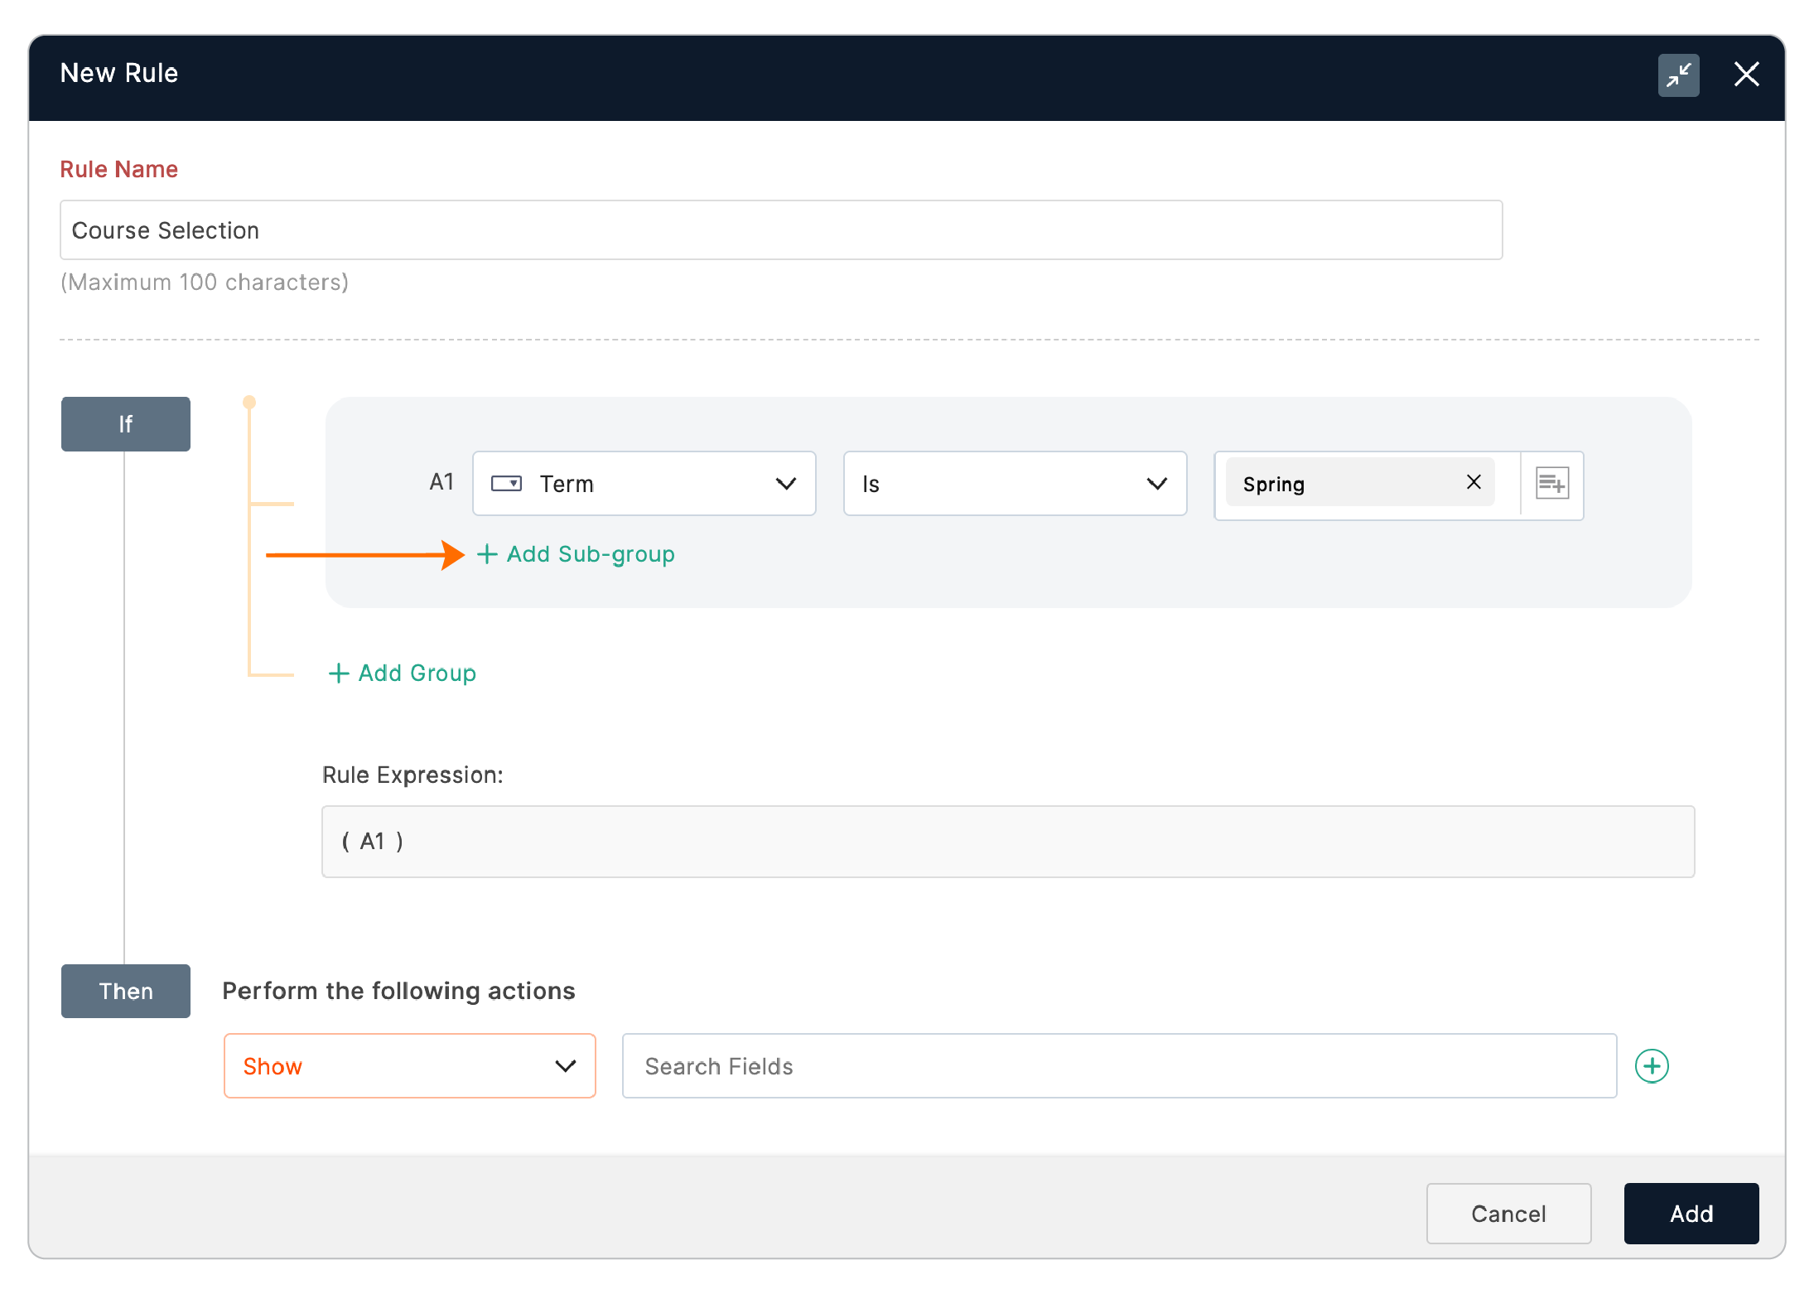Close the New Rule dialog

[x=1746, y=75]
